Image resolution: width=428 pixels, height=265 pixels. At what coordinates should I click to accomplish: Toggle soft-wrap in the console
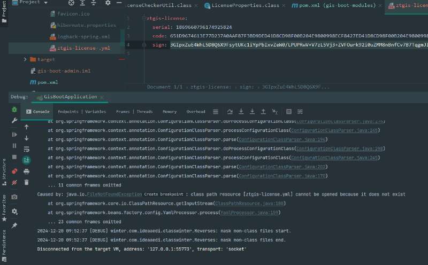tap(27, 149)
